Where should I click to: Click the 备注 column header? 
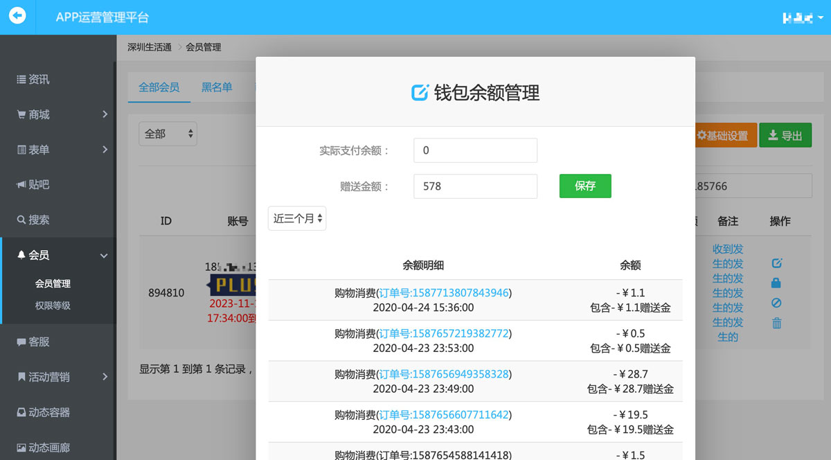tap(728, 221)
